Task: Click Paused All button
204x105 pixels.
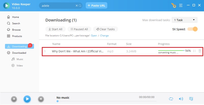Action: pyautogui.click(x=79, y=29)
